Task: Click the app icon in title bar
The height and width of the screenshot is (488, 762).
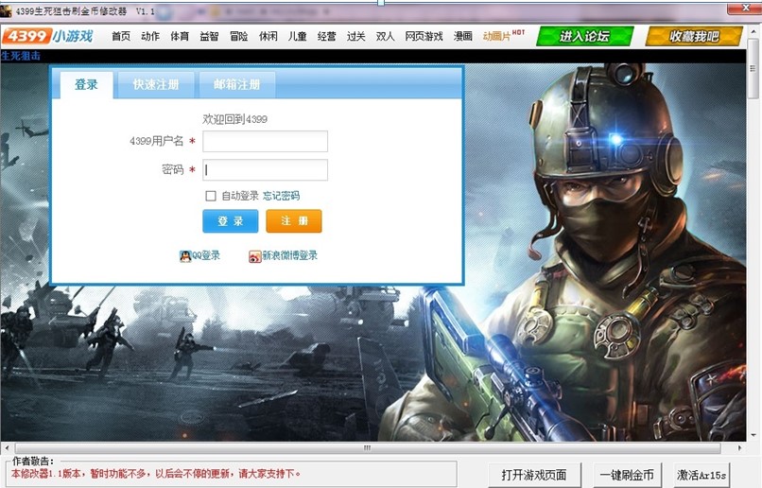Action: point(6,10)
